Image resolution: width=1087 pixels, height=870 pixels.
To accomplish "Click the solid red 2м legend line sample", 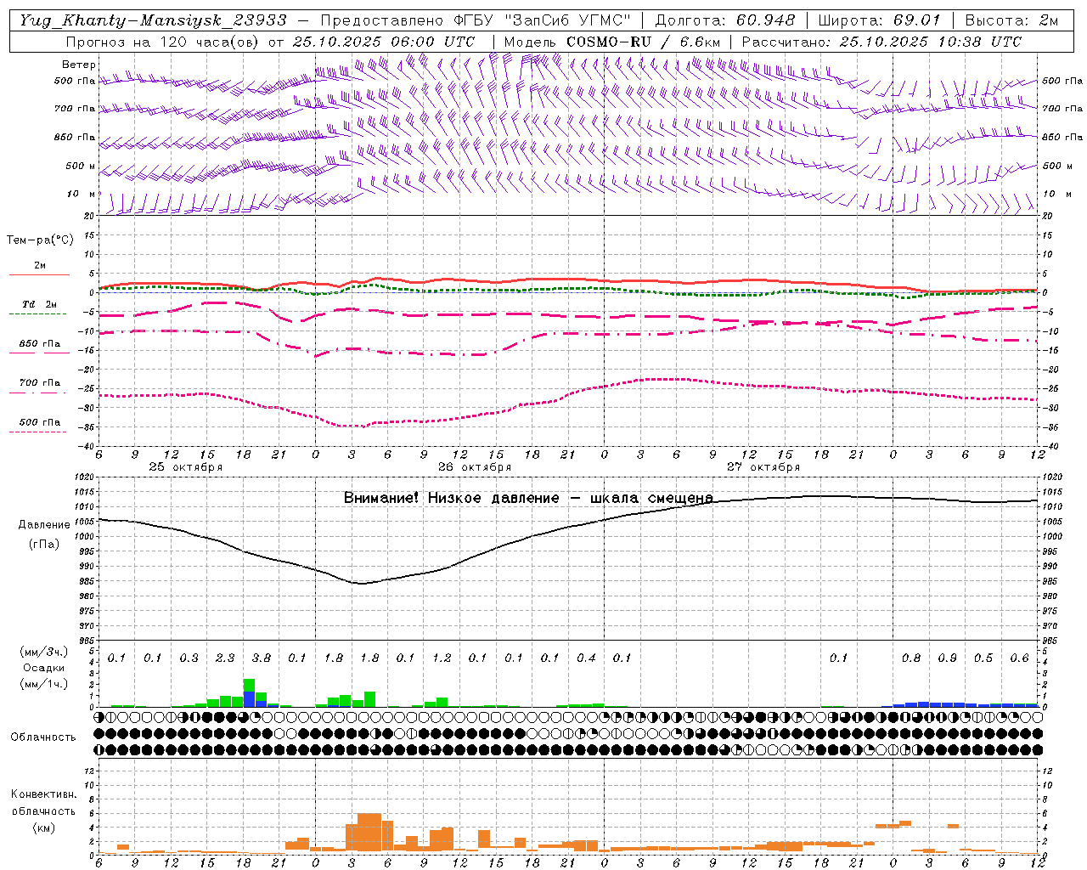I will [39, 274].
